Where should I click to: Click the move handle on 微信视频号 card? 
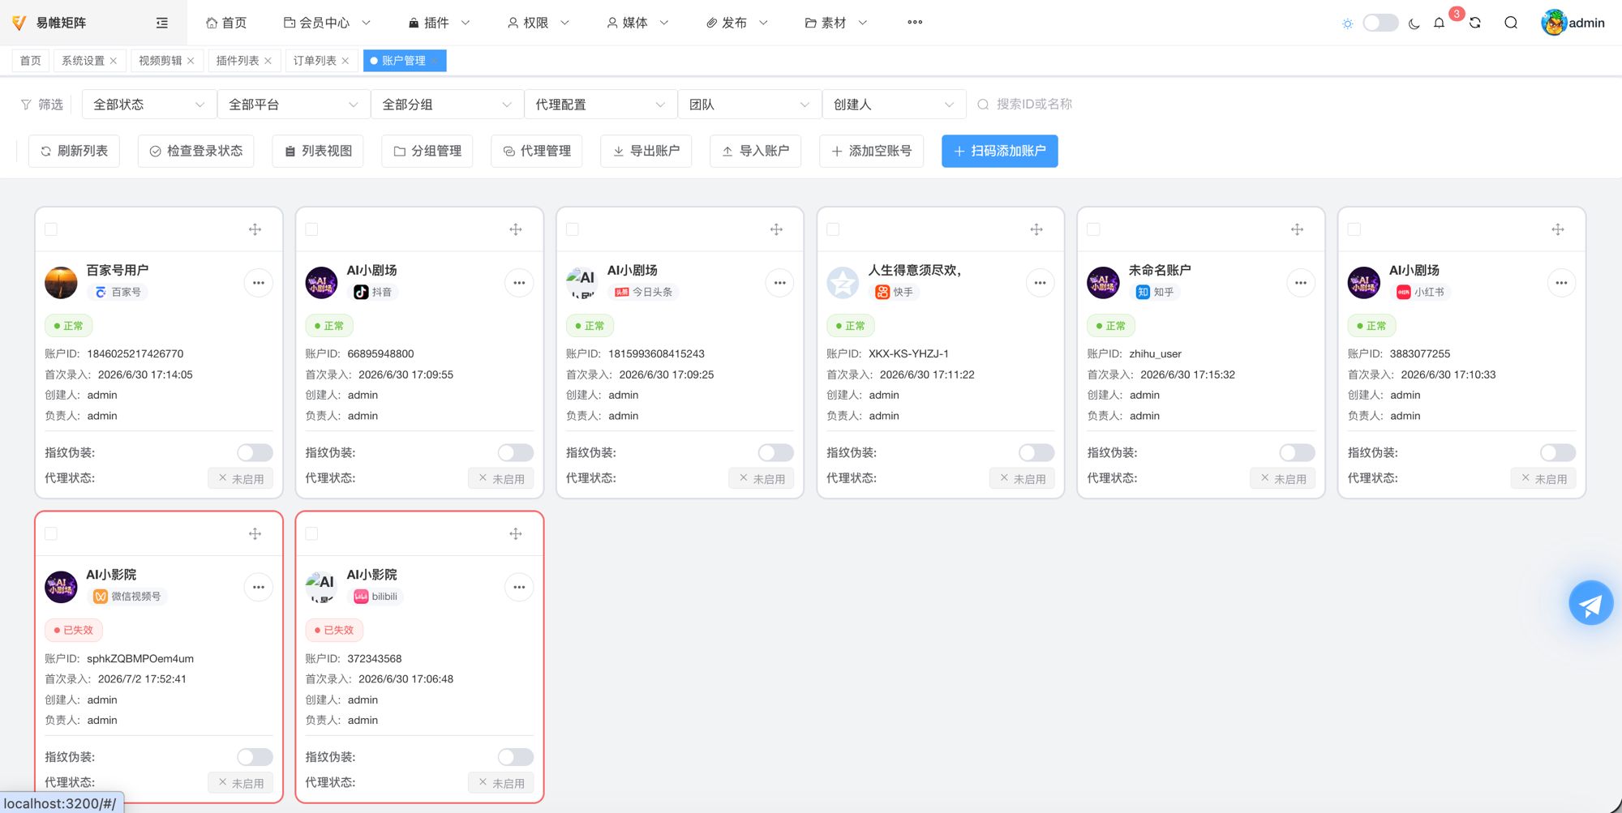(255, 533)
